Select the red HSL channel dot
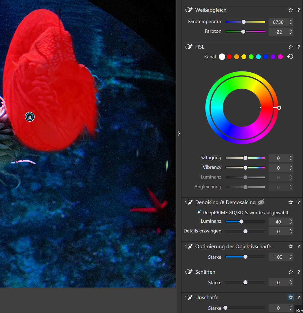 tap(229, 57)
